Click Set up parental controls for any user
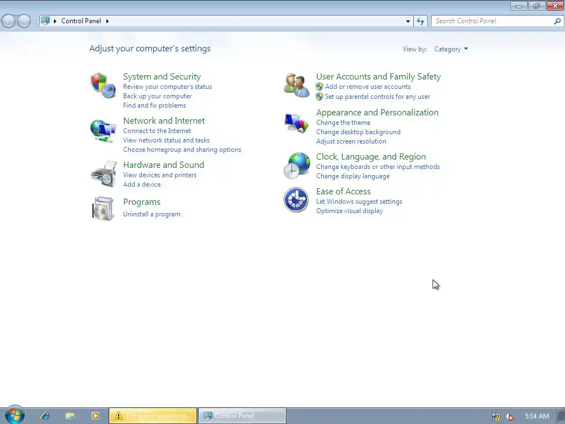Viewport: 565px width, 424px height. point(377,97)
